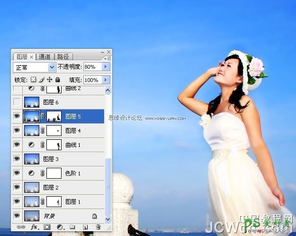Delete layer using the trash icon
Viewport: 296px width, 236px height.
coord(98,227)
